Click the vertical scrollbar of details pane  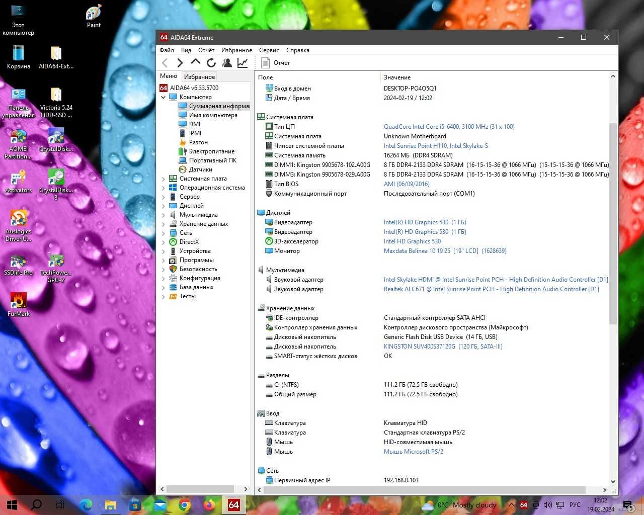(613, 223)
